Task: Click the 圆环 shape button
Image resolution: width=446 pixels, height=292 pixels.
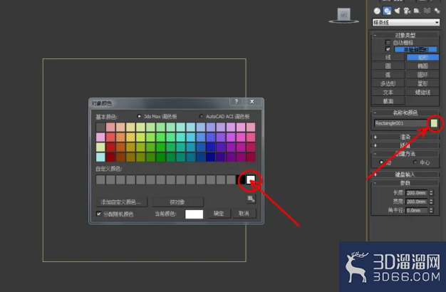Action: [x=422, y=75]
